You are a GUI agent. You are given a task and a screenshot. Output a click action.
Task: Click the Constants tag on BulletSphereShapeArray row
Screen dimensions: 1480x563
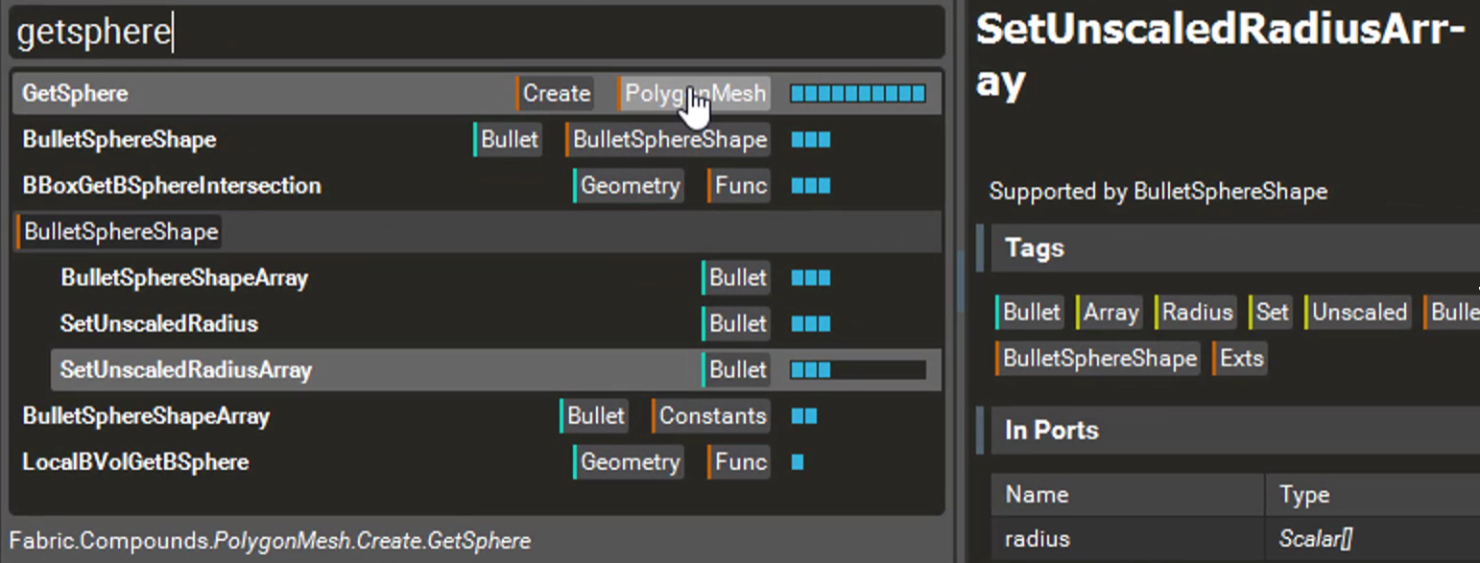[712, 416]
